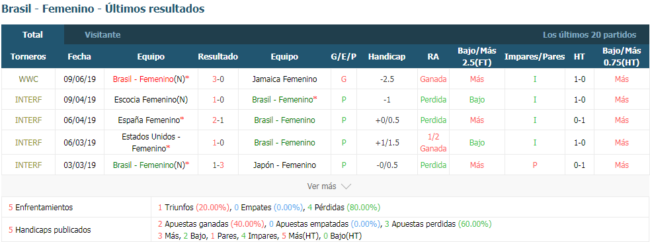This screenshot has height=242, width=650.
Task: Open the 3-0 result against Jamaica
Action: [218, 79]
